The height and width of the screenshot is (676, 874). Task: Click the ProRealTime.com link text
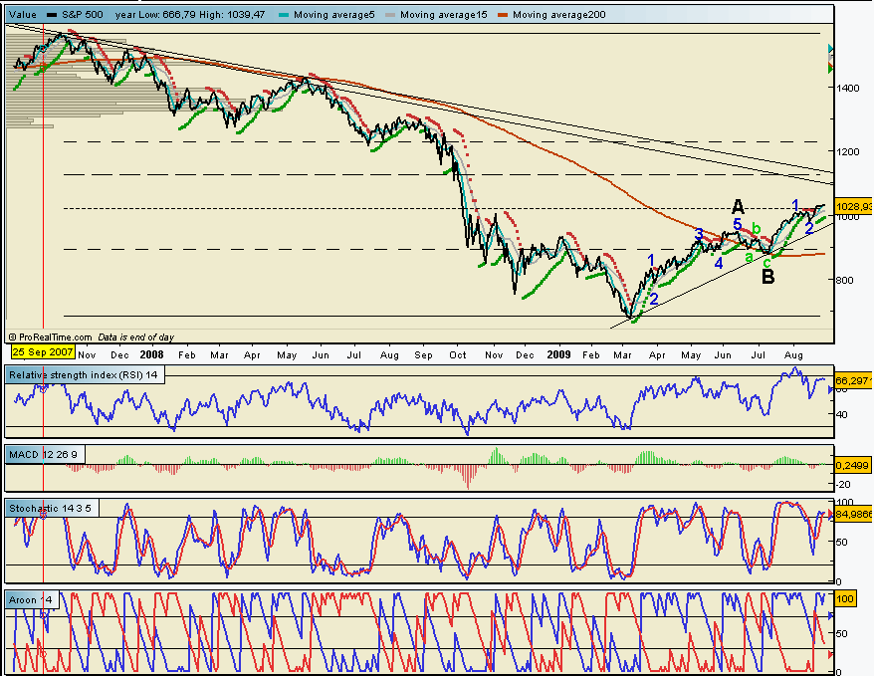point(55,338)
